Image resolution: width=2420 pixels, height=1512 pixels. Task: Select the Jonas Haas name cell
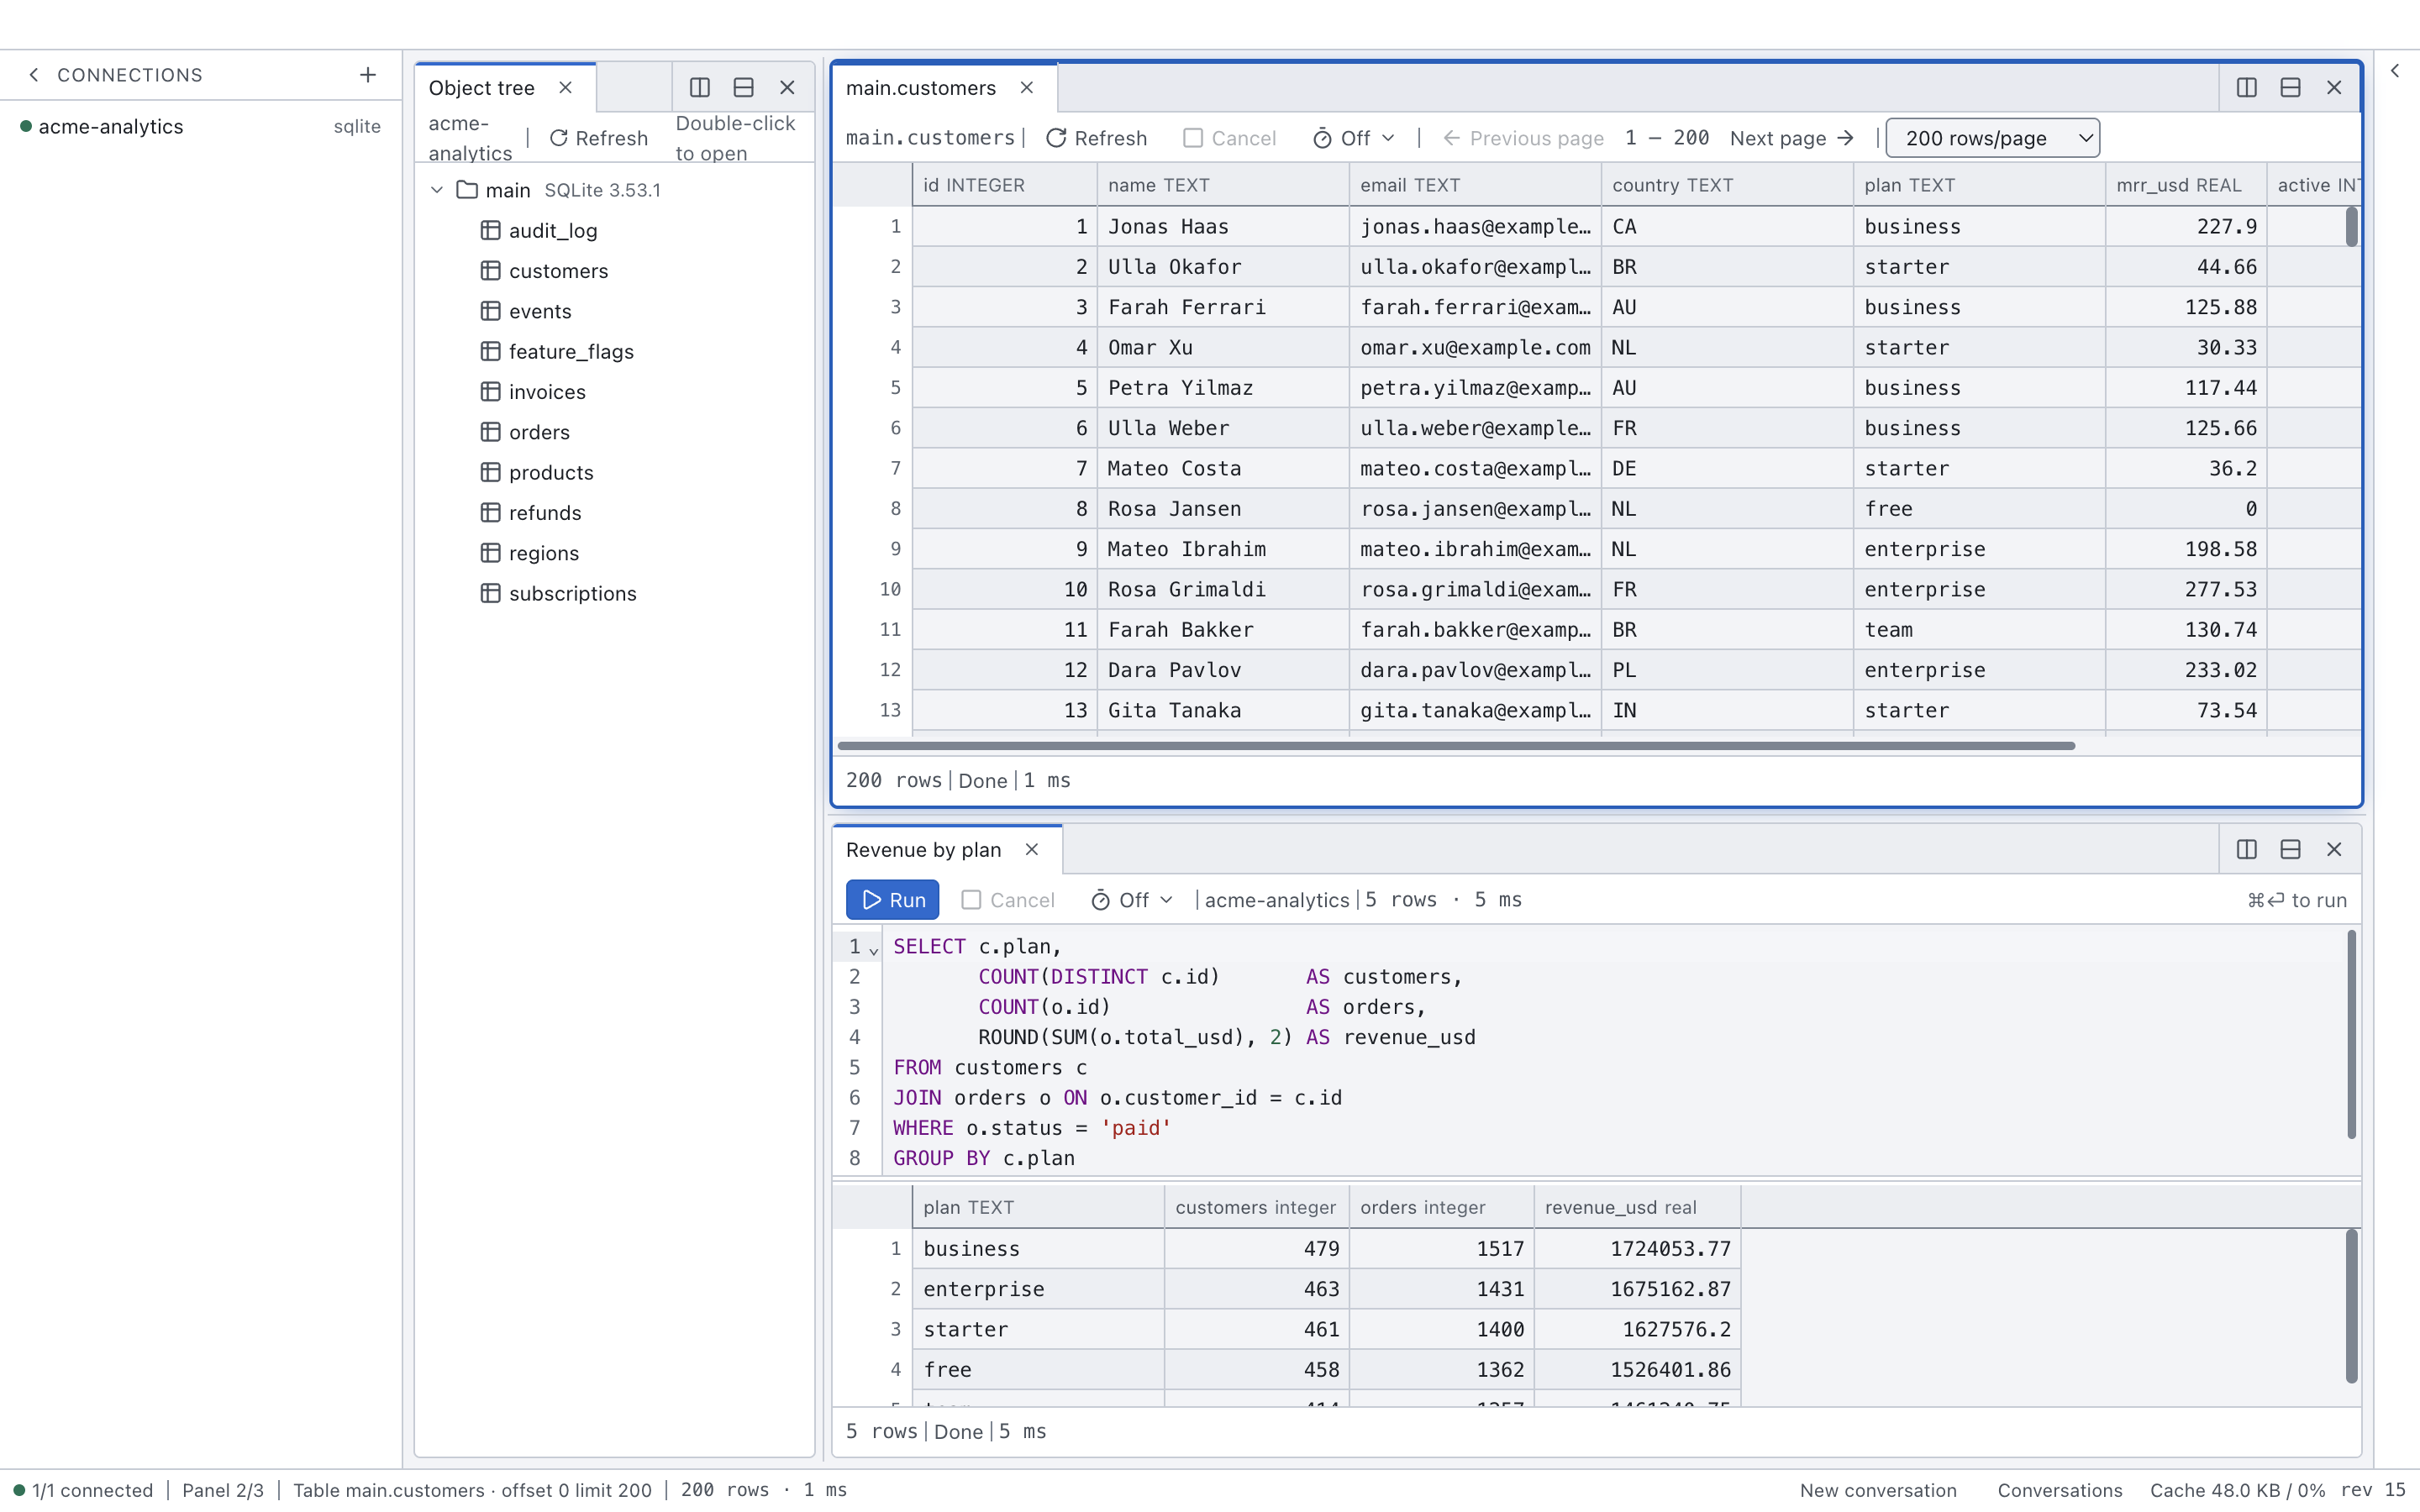pos(1222,227)
